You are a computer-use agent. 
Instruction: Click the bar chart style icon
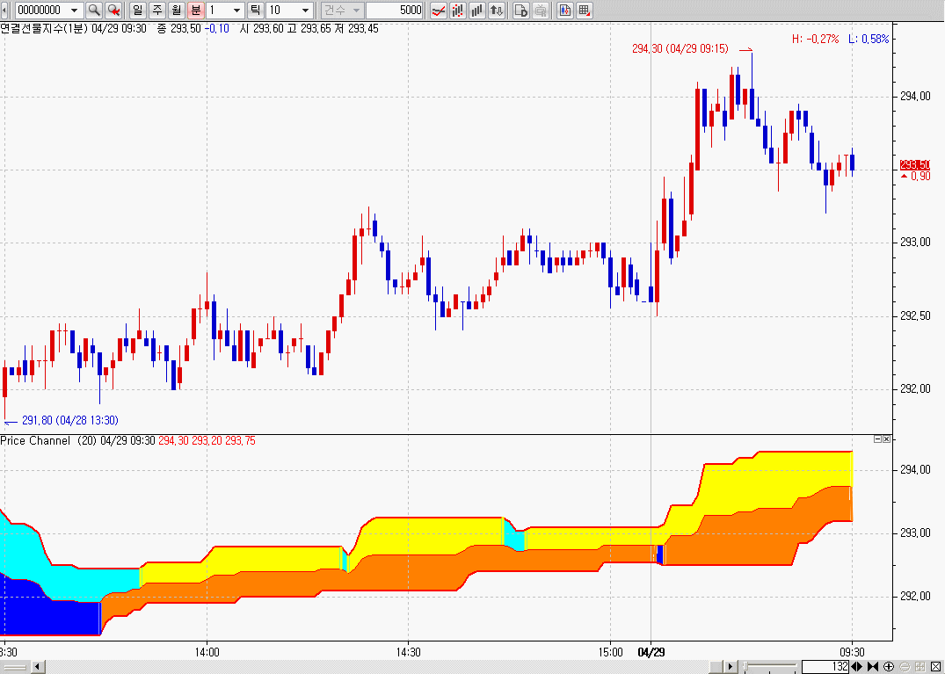pyautogui.click(x=477, y=11)
